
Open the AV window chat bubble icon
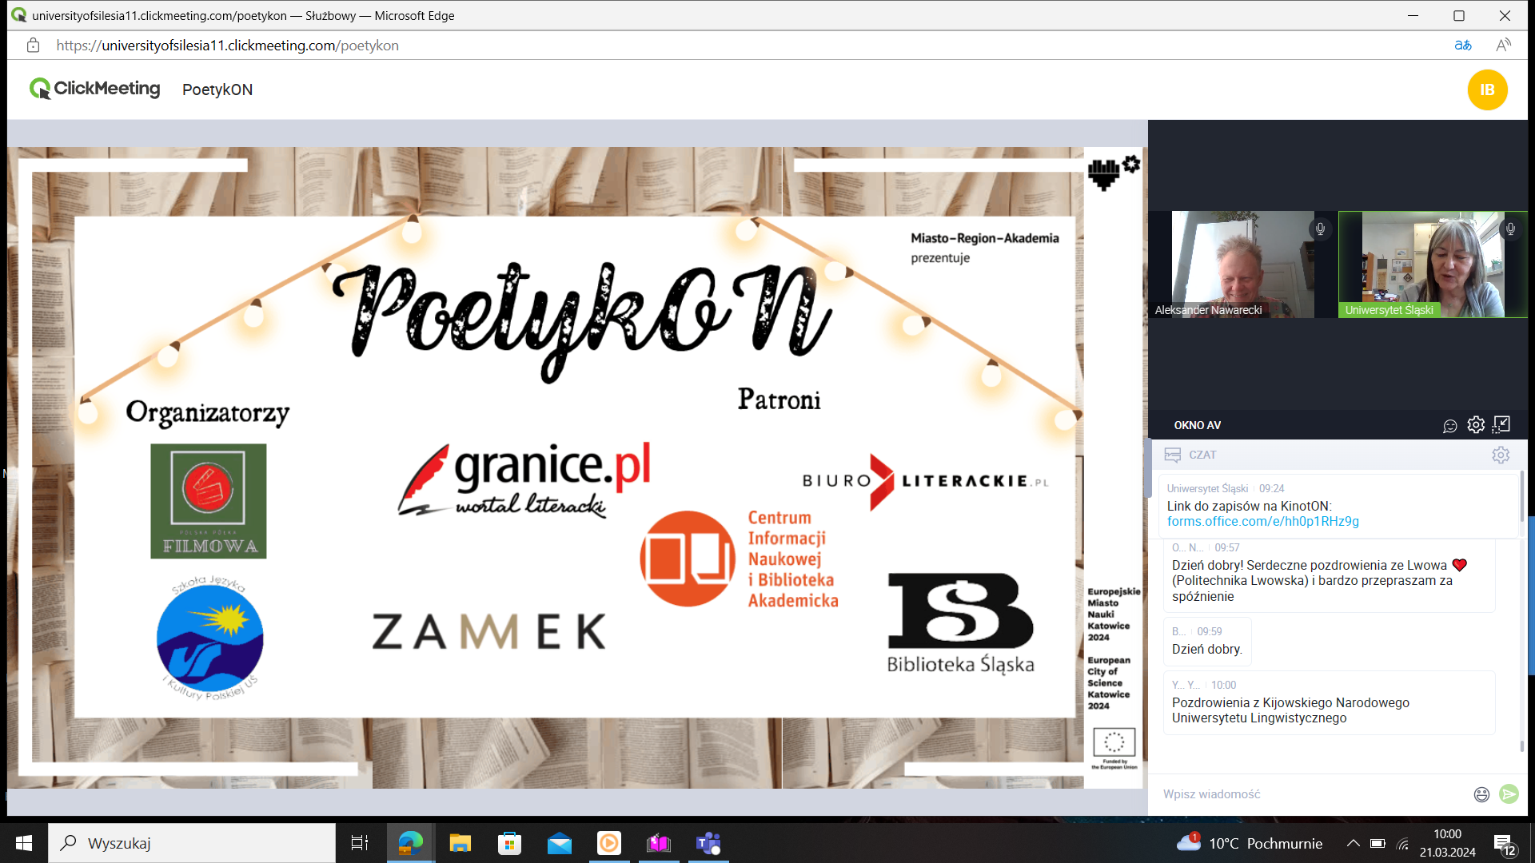[x=1449, y=426]
